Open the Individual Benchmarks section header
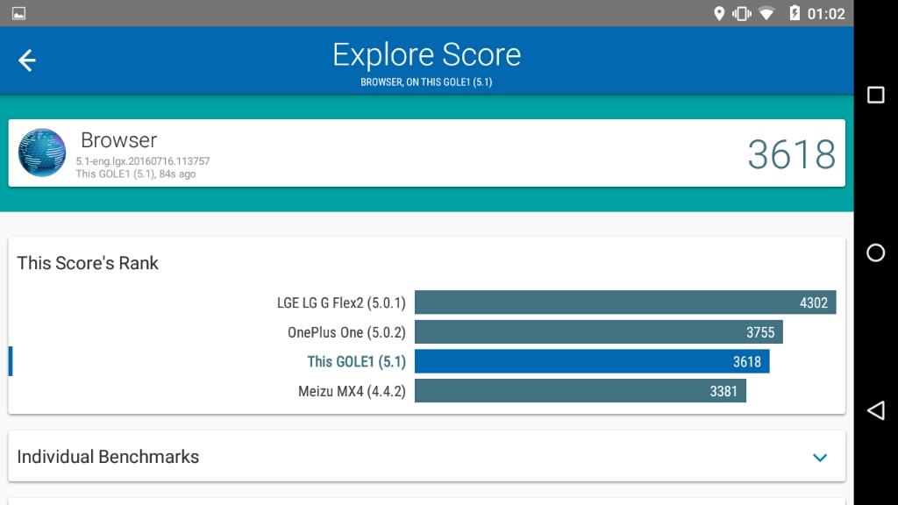The image size is (898, 505). 427,456
